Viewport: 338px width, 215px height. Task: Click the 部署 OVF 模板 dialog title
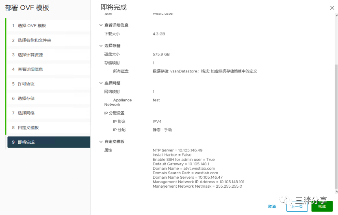tap(27, 8)
